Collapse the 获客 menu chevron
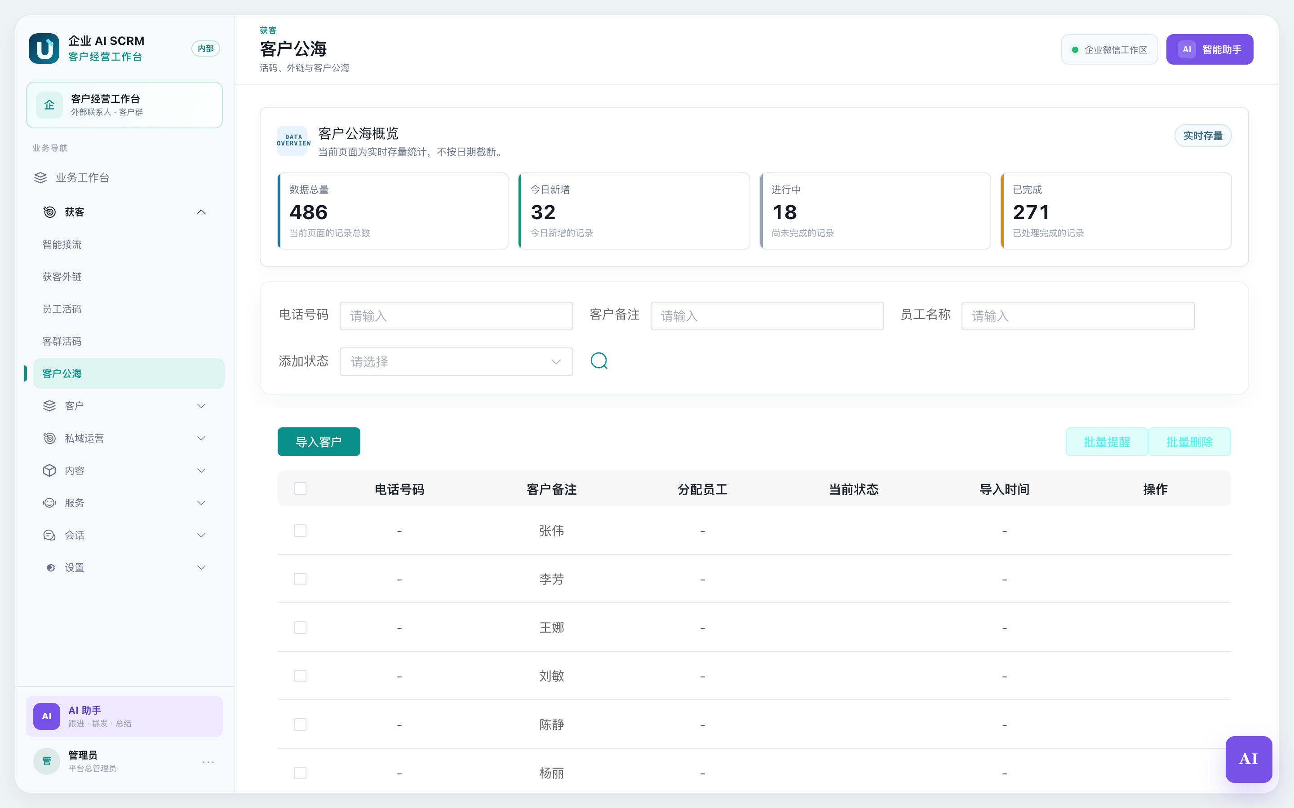This screenshot has width=1294, height=808. point(201,212)
